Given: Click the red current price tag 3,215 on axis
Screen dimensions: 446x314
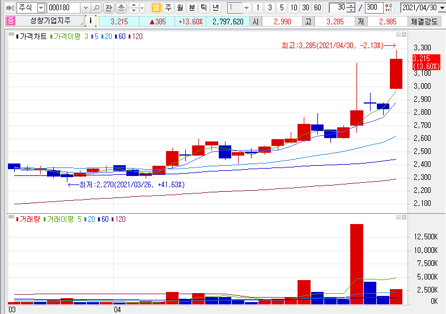Looking at the screenshot, I should [426, 62].
